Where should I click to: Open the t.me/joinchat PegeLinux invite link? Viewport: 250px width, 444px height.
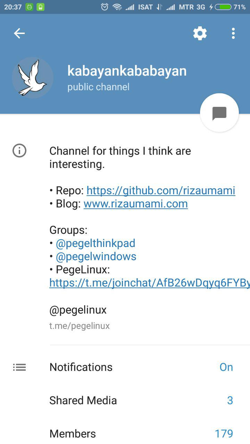[x=150, y=283]
